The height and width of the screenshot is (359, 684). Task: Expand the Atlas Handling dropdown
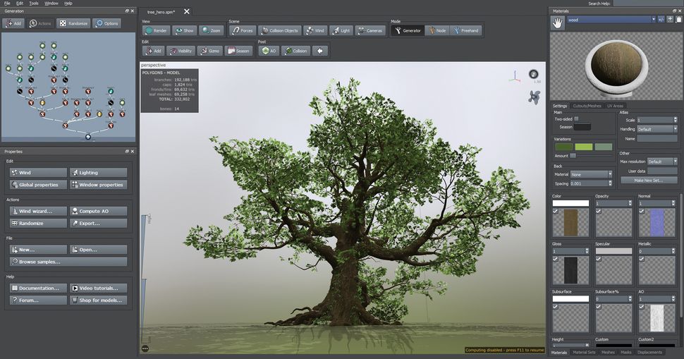pyautogui.click(x=656, y=129)
